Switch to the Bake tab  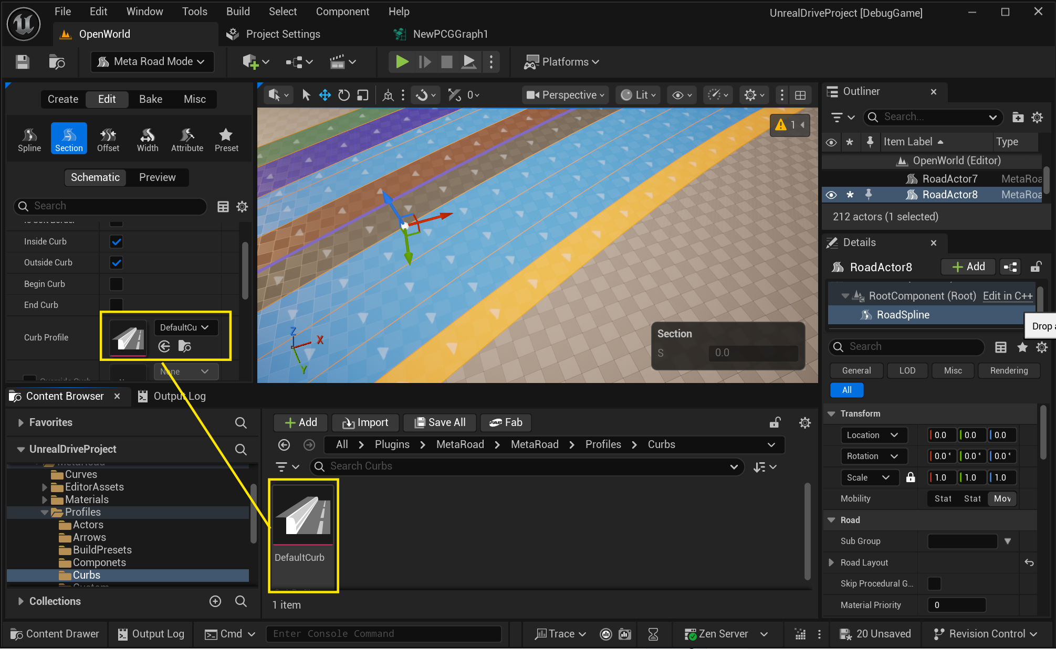click(151, 99)
